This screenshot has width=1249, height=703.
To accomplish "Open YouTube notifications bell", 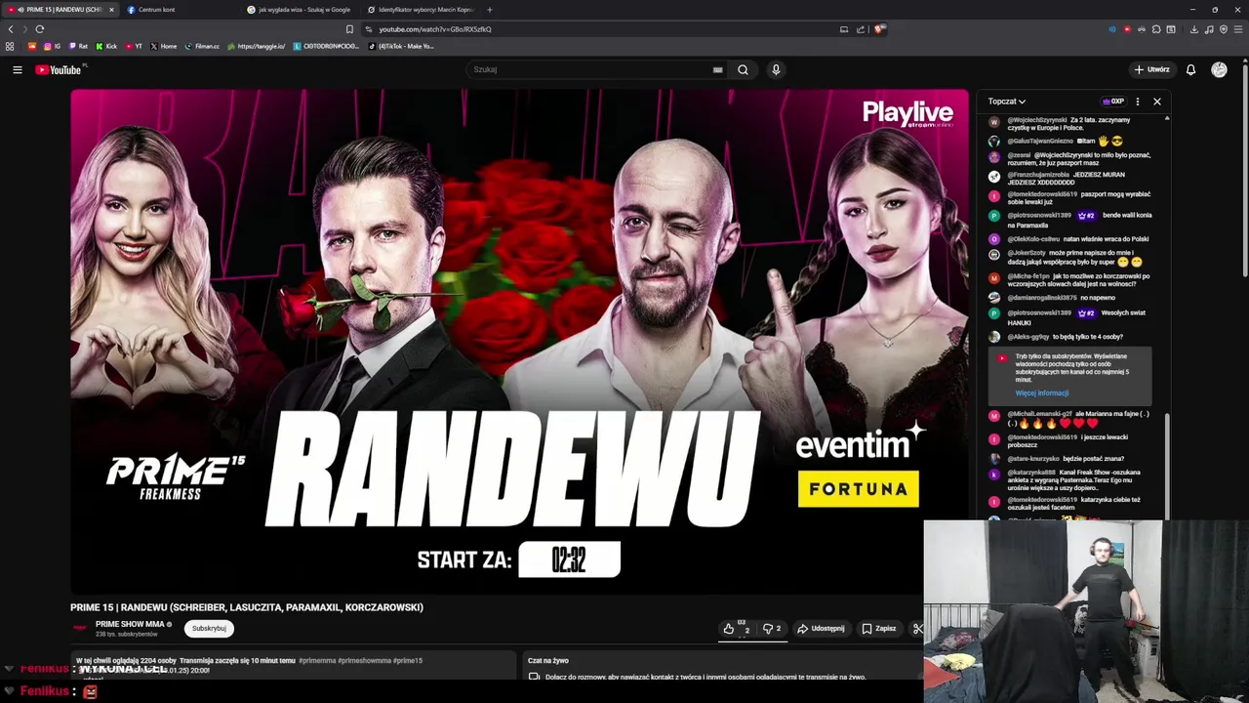I will coord(1190,69).
